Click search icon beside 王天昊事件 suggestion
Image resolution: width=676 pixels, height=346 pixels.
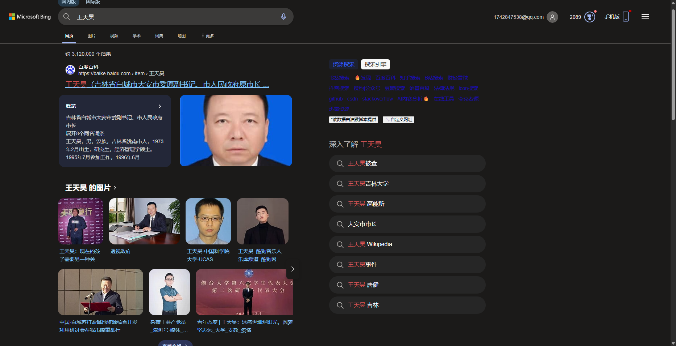tap(340, 265)
